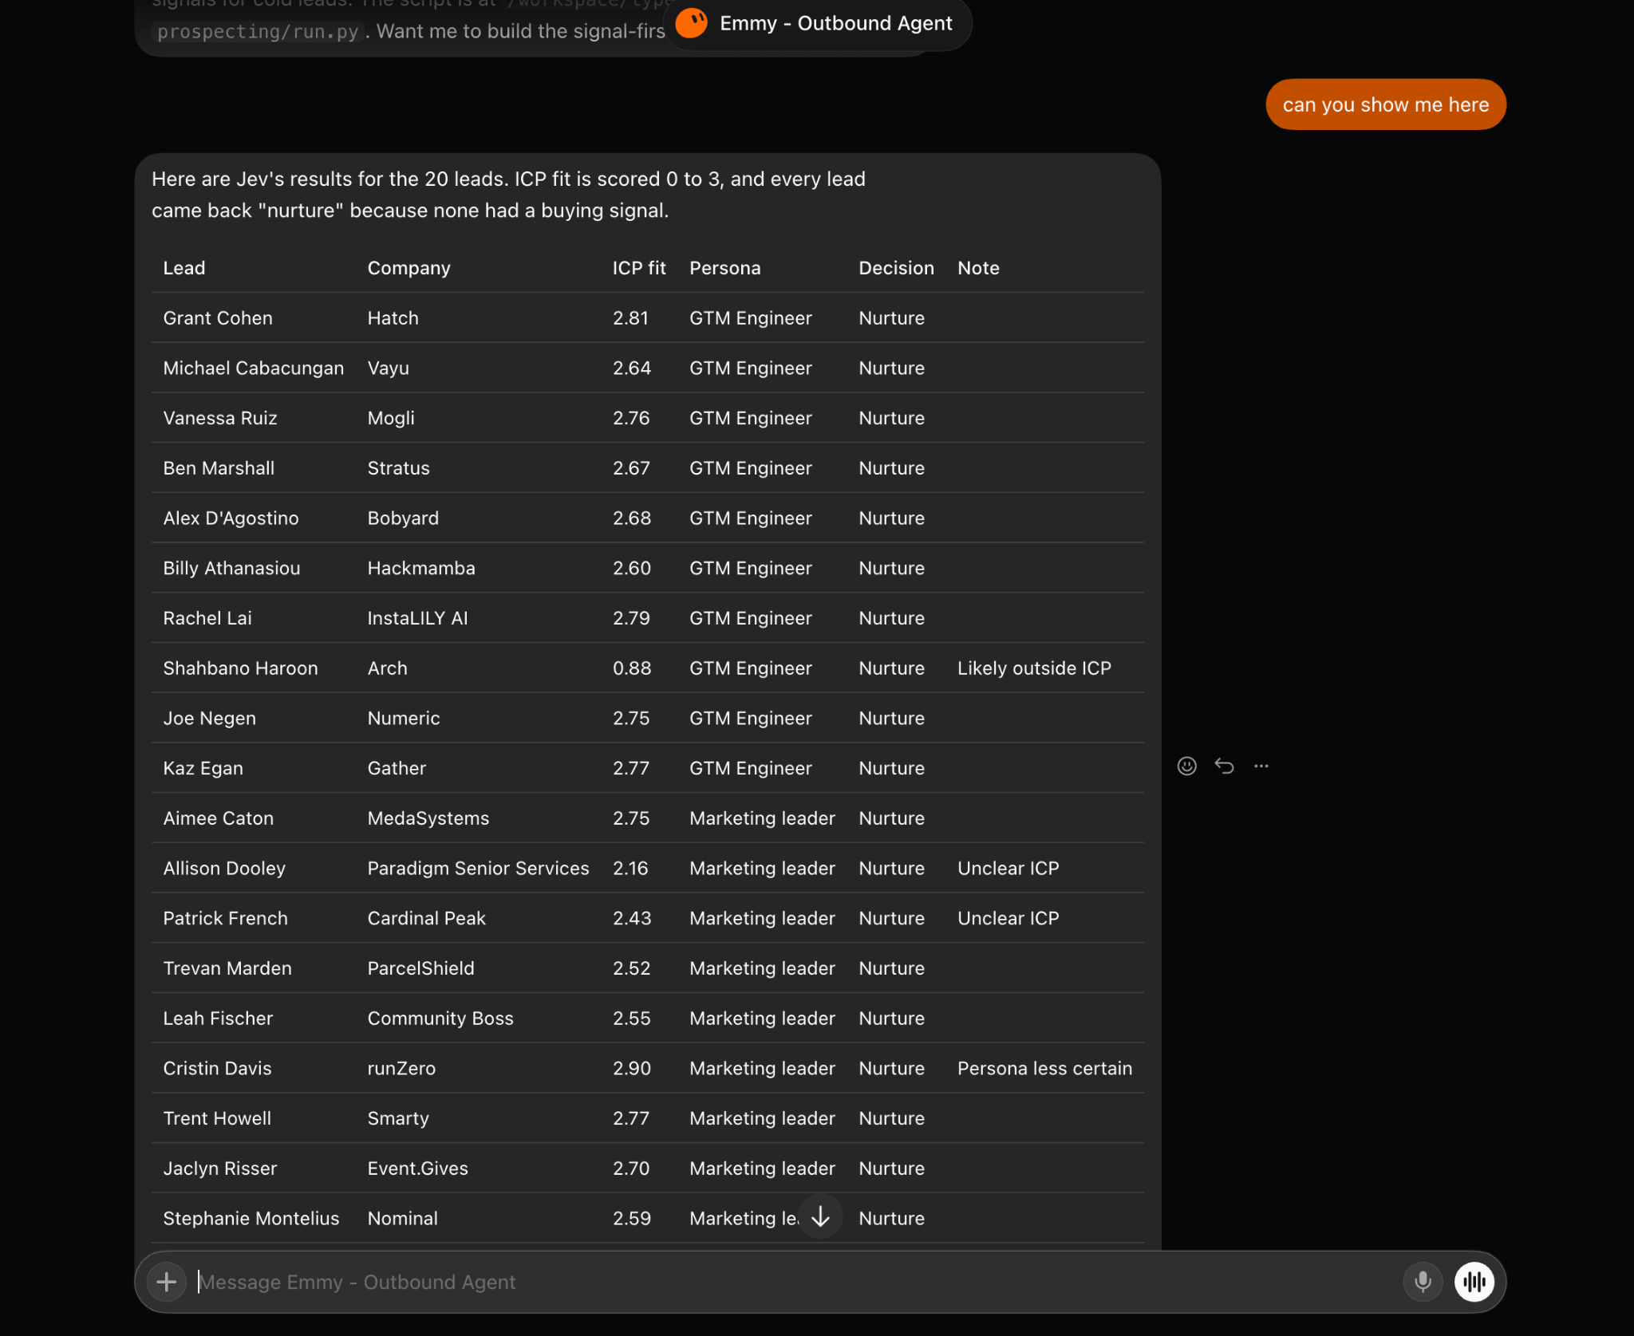This screenshot has height=1336, width=1634.
Task: Open the Emmy - Outbound Agent header title
Action: click(835, 23)
